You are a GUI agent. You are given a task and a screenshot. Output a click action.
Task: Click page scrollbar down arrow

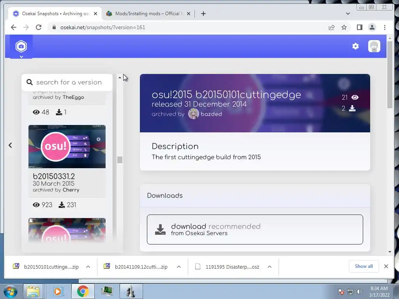(390, 252)
